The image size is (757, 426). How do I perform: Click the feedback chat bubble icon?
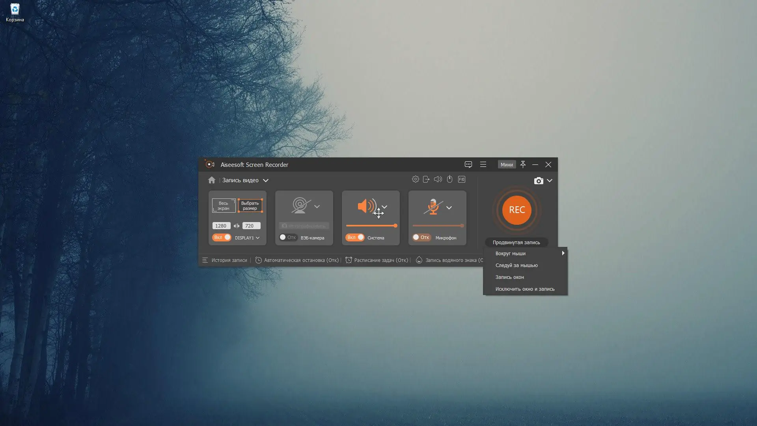(x=468, y=164)
